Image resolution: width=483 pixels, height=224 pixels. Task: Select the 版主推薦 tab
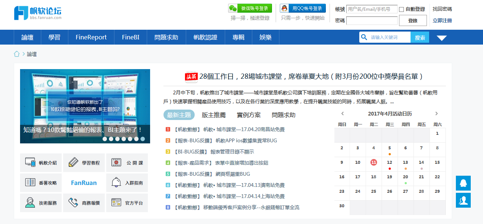pos(214,115)
